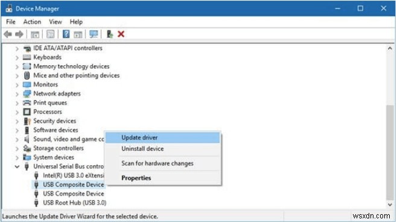Screen dimensions: 397x222
Task: Click the Software devices icon
Action: point(27,130)
